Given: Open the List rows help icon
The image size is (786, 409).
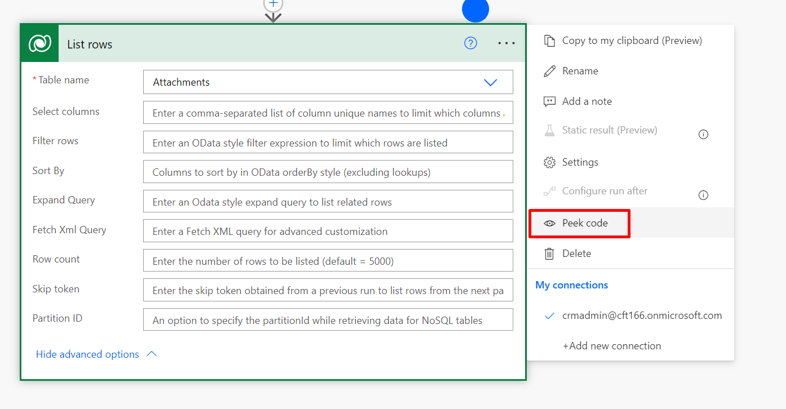Looking at the screenshot, I should click(x=470, y=43).
